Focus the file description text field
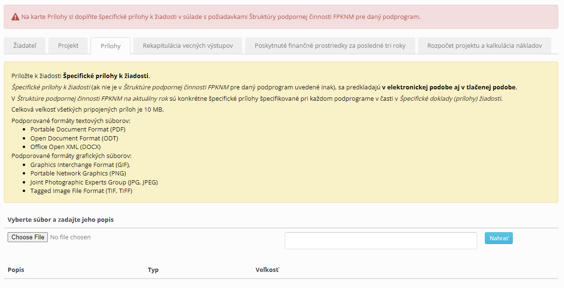Image resolution: width=564 pixels, height=288 pixels. [x=381, y=240]
